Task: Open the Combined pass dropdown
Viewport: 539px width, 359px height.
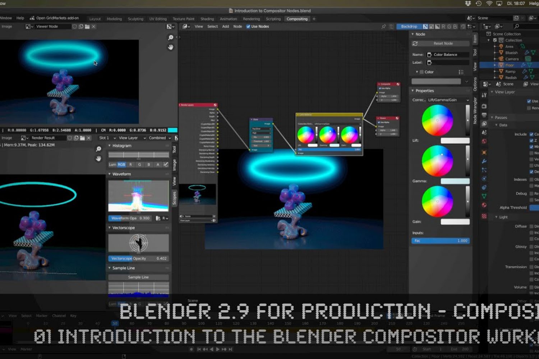Action: pos(160,138)
